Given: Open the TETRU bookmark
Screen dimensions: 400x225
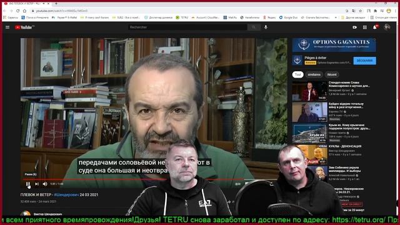Looking at the screenshot, I should tap(182, 17).
